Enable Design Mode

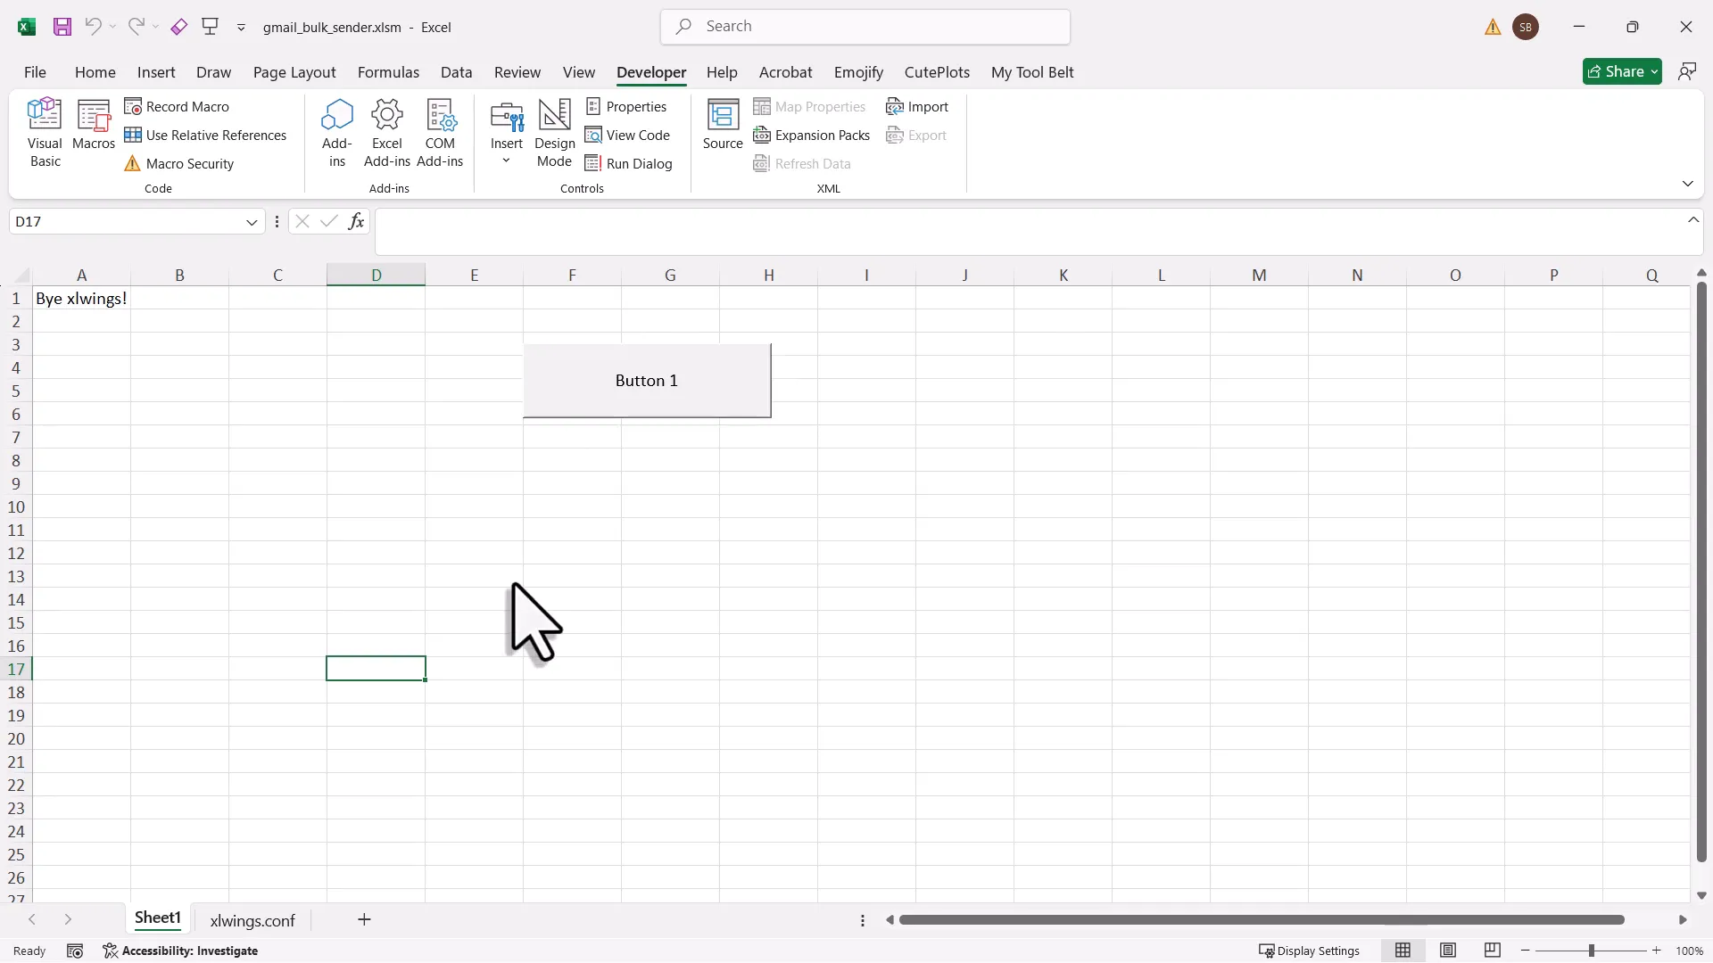click(554, 132)
